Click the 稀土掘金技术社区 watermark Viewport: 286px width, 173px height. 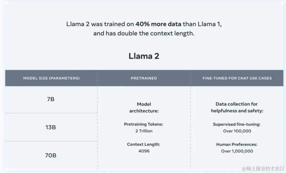click(x=263, y=169)
